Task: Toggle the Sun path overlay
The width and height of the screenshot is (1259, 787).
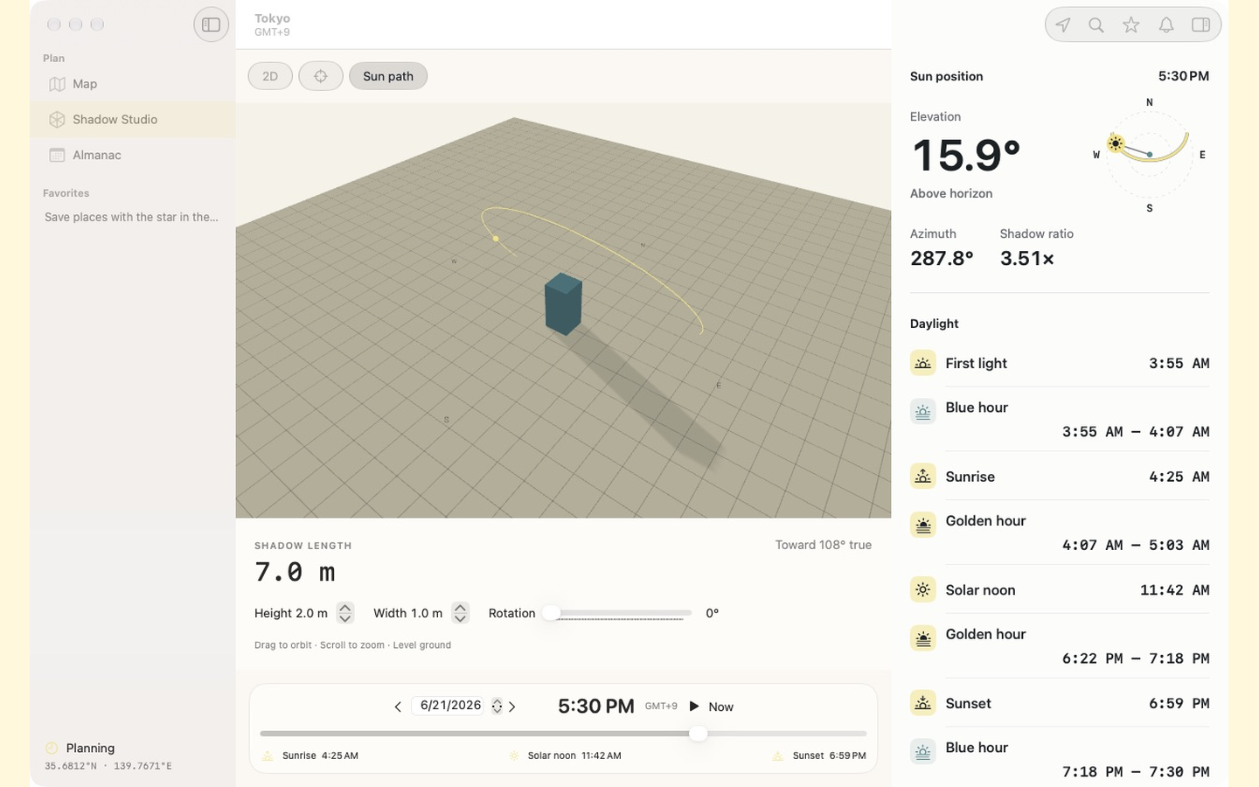Action: click(x=388, y=76)
